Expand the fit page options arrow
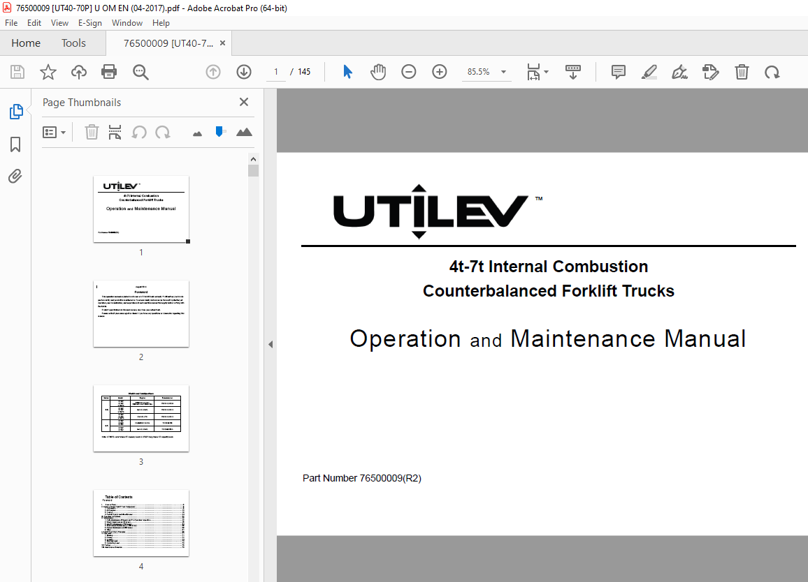808x582 pixels. tap(546, 72)
